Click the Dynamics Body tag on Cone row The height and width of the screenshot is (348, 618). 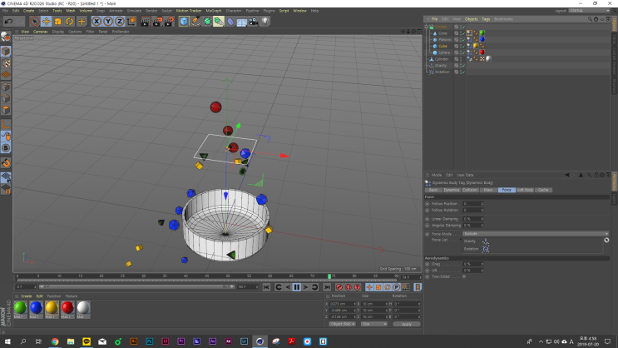tap(469, 33)
